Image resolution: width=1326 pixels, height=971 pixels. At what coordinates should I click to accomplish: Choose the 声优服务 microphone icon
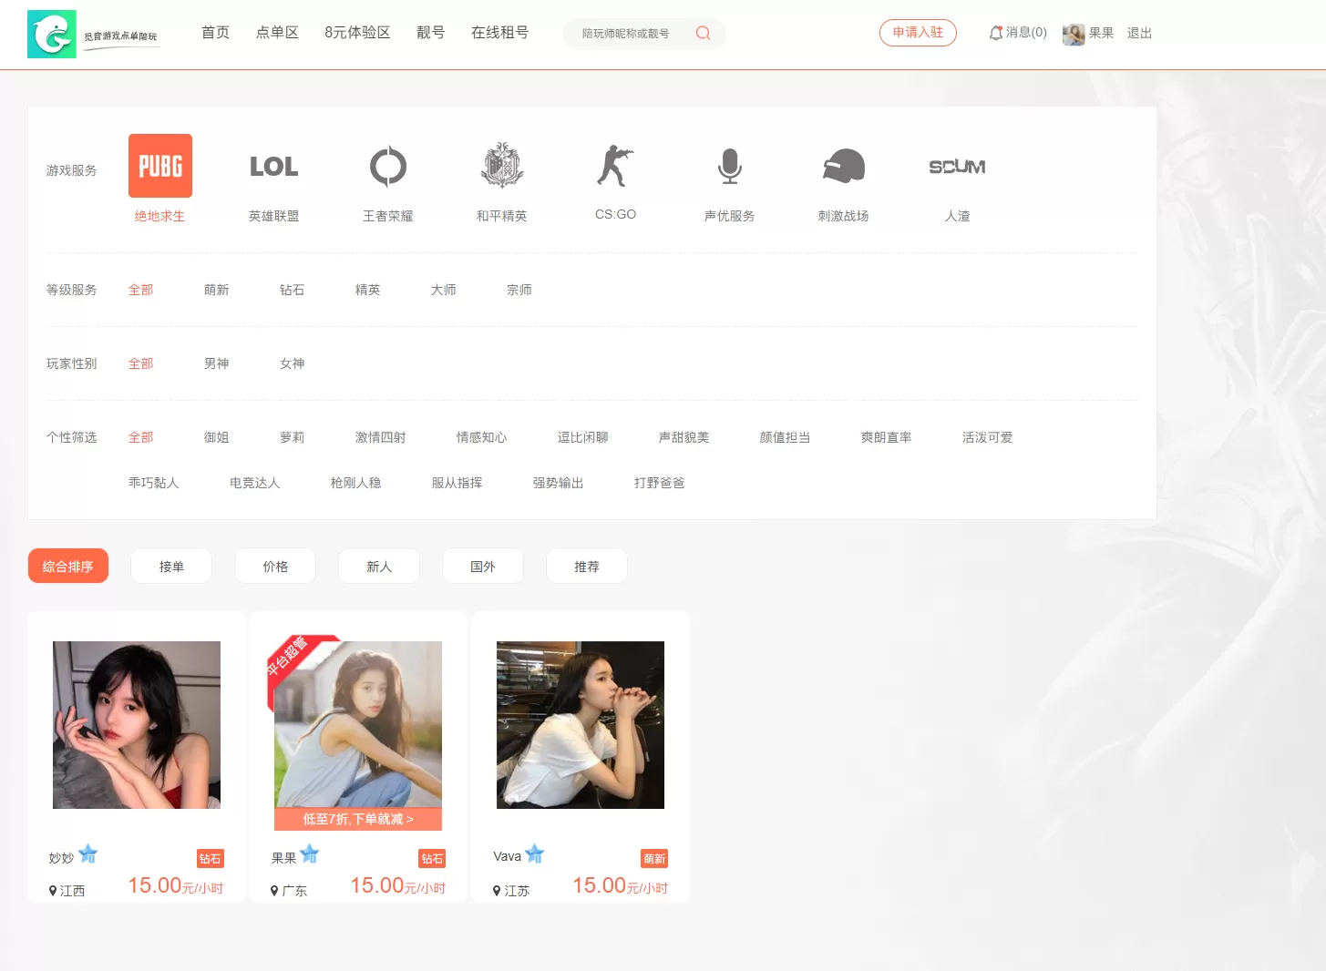coord(729,166)
